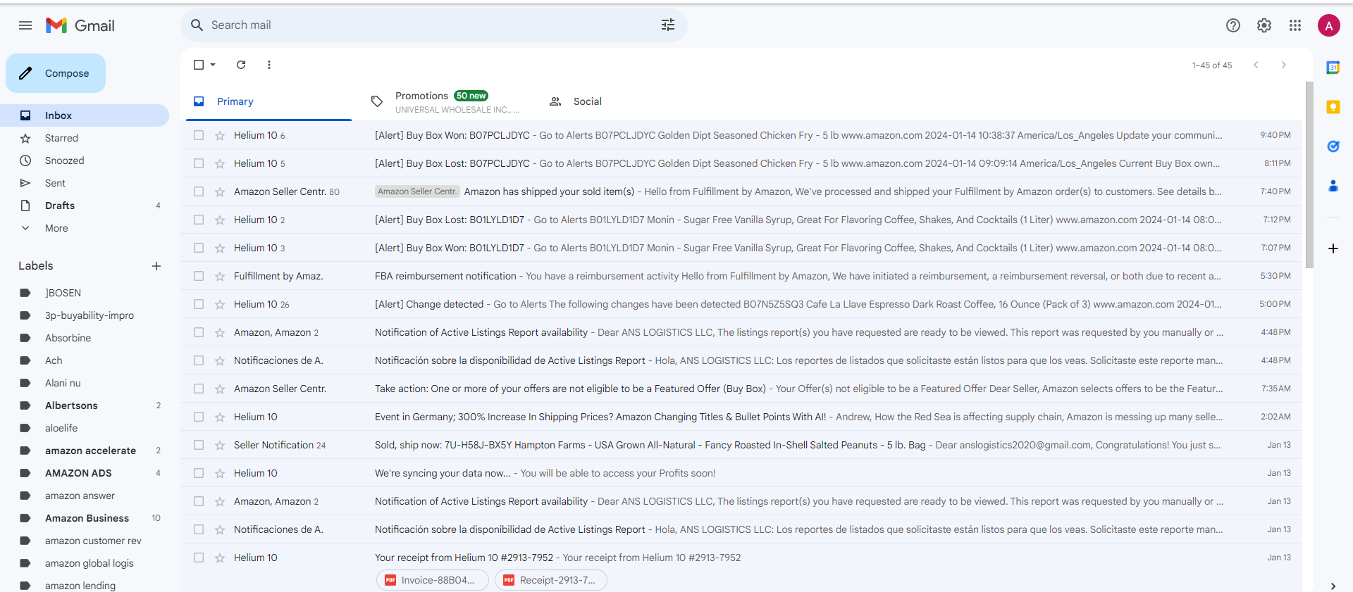Screen dimensions: 1353x592
Task: Open the More options three-dot menu
Action: click(x=269, y=65)
